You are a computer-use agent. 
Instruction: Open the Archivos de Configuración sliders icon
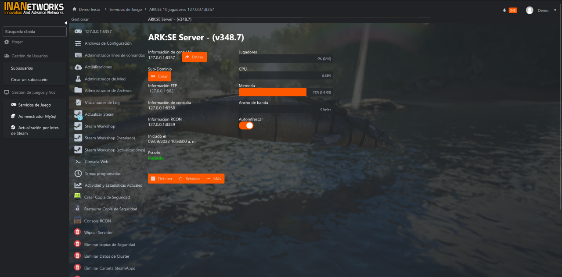[x=78, y=43]
